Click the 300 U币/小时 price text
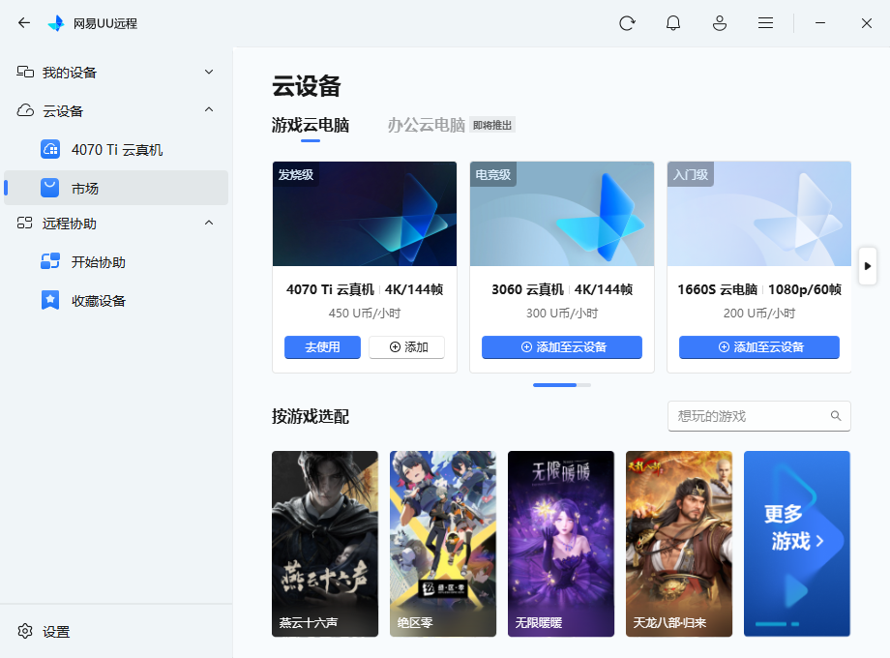The width and height of the screenshot is (890, 658). pyautogui.click(x=562, y=313)
